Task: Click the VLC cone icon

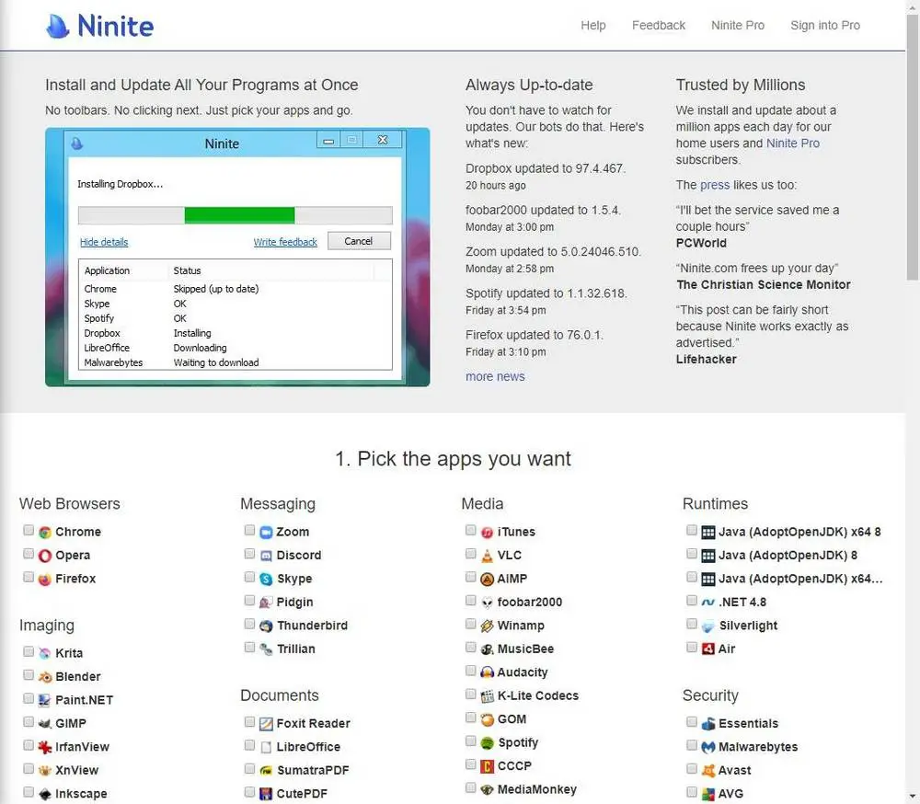Action: [x=487, y=556]
